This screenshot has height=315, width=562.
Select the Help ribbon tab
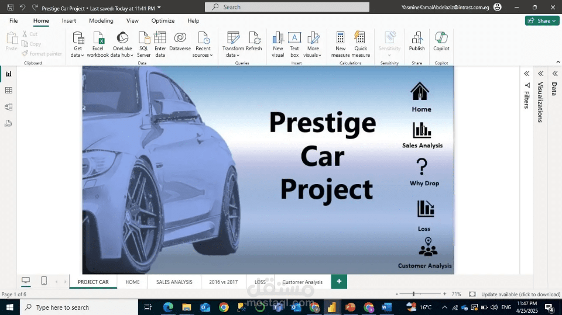click(x=193, y=21)
